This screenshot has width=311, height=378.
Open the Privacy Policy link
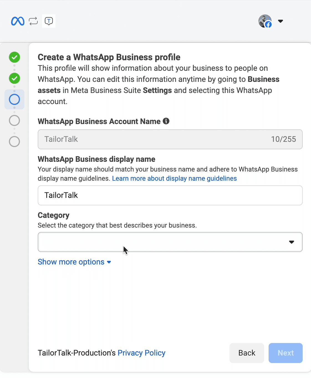coord(141,353)
